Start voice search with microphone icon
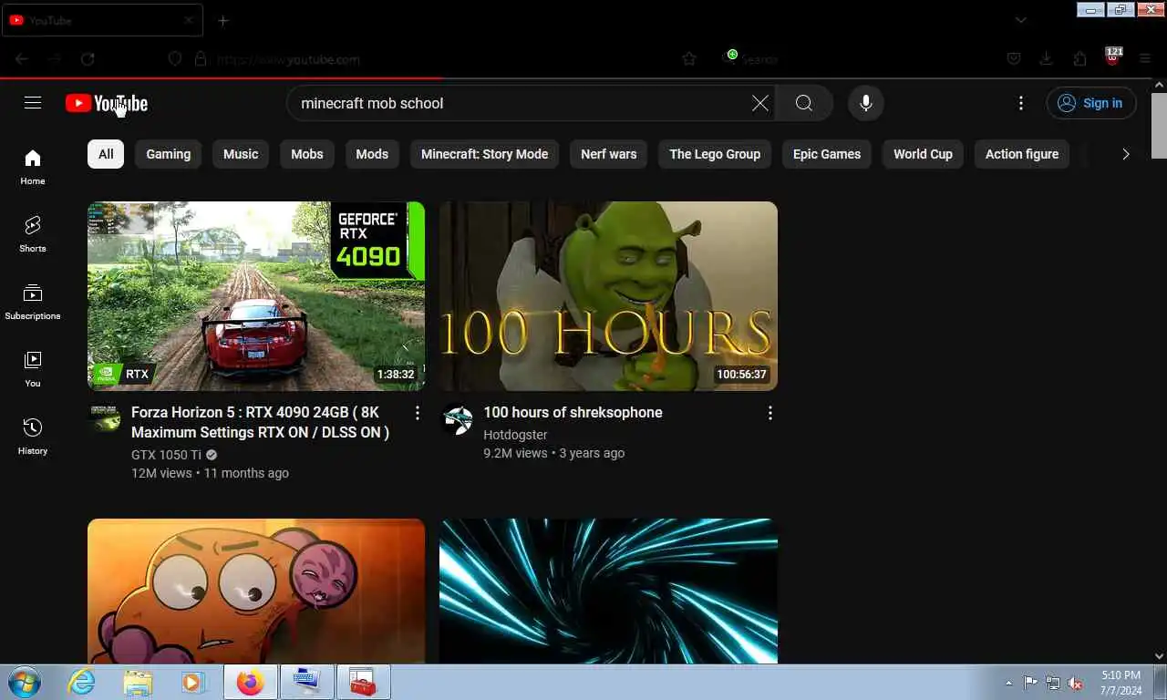This screenshot has width=1167, height=700. [866, 103]
